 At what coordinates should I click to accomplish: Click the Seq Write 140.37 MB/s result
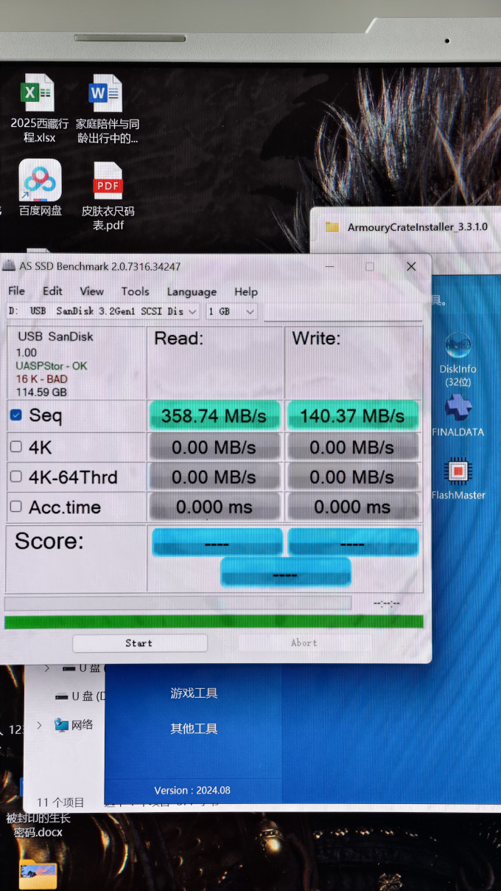[x=352, y=416]
